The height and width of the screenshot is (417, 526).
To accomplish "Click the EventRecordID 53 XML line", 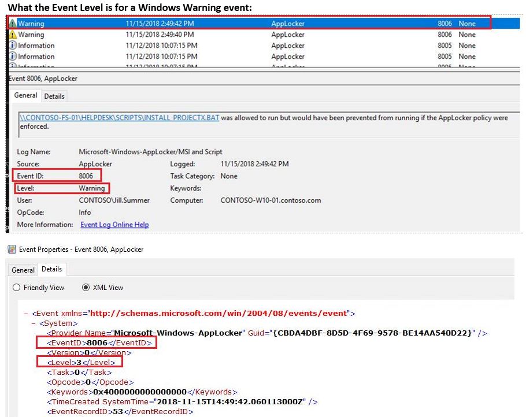I will click(120, 411).
